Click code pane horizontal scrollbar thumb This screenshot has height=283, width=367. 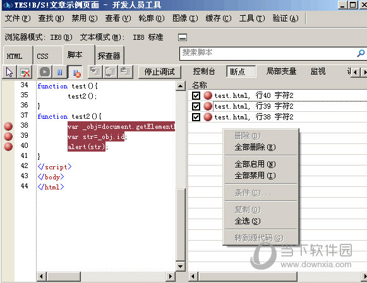[64, 277]
